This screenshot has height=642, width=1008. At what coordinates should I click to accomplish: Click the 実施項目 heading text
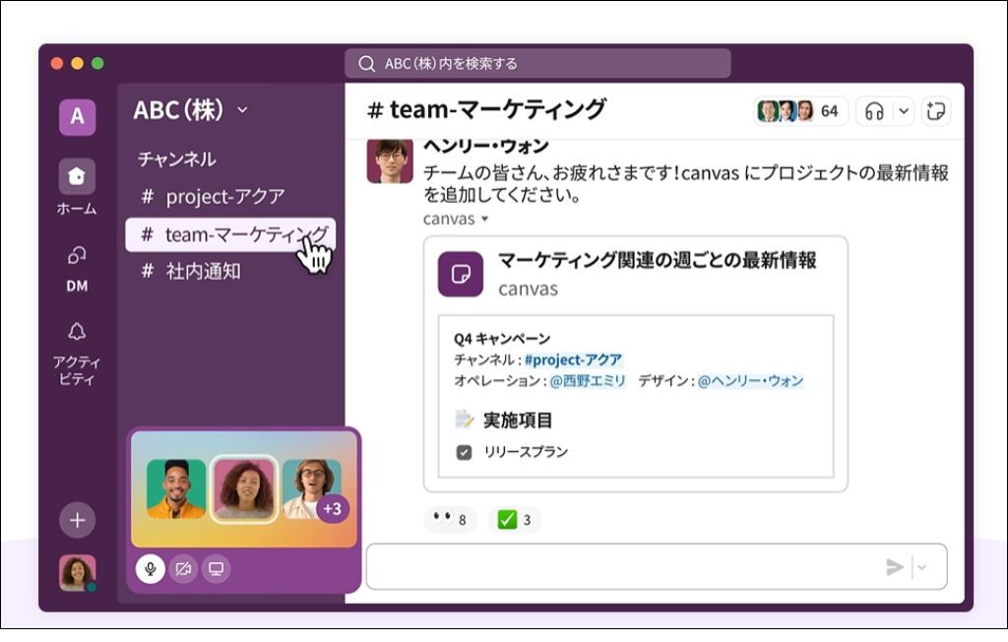click(518, 420)
